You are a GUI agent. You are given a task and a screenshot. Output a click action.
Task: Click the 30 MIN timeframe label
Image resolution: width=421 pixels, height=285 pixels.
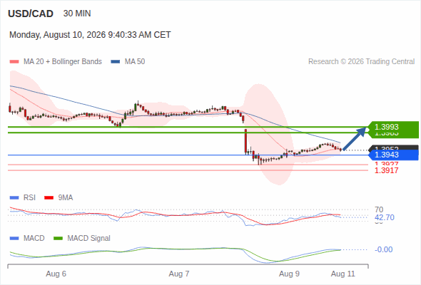point(77,14)
